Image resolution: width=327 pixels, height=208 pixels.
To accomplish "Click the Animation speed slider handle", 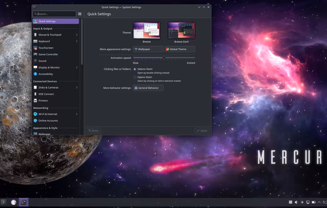I will 164,58.
